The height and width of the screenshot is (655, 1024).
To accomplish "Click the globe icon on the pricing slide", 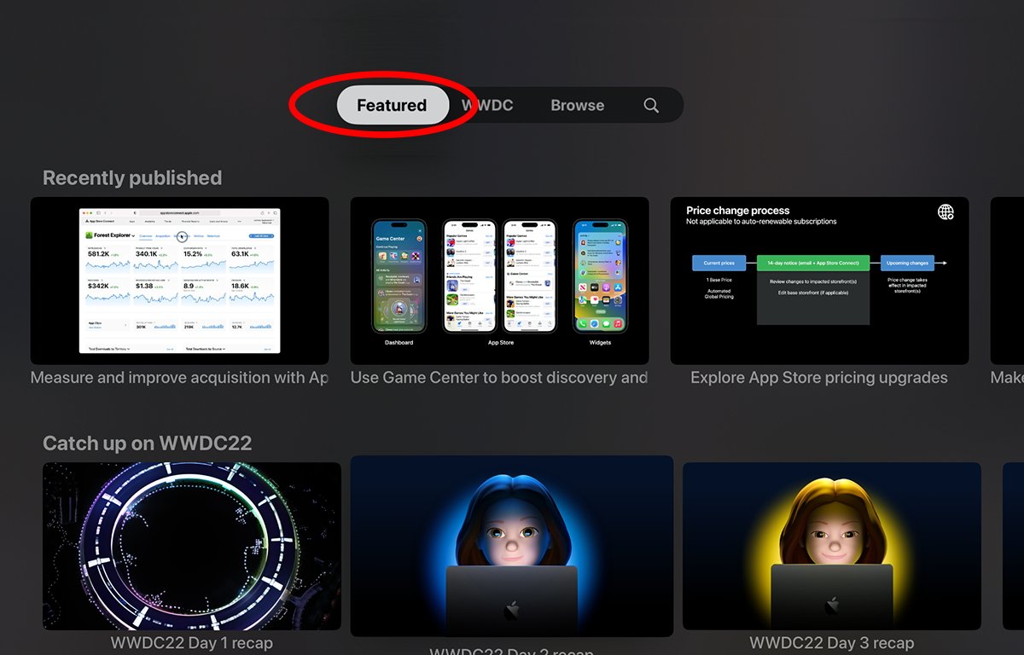I will 945,212.
